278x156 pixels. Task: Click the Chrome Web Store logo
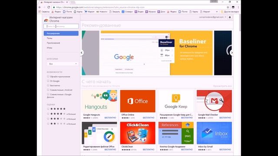click(x=46, y=20)
